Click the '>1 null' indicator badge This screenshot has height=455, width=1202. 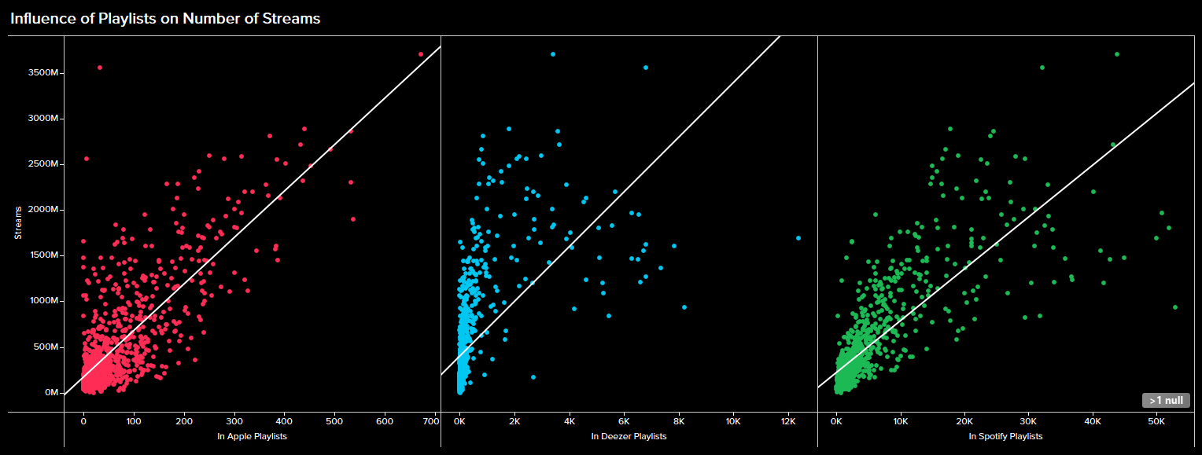tap(1166, 401)
